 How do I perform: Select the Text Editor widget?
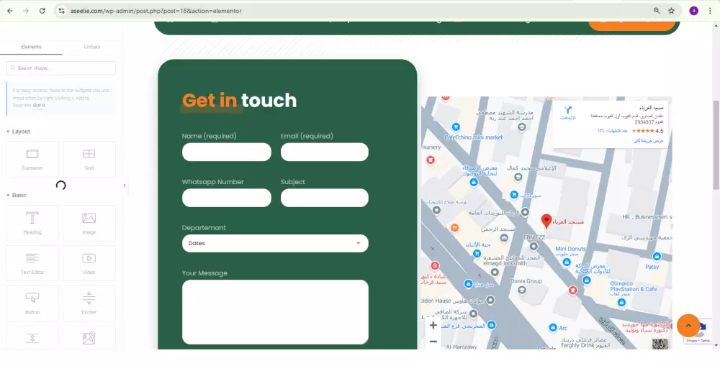[x=32, y=262]
